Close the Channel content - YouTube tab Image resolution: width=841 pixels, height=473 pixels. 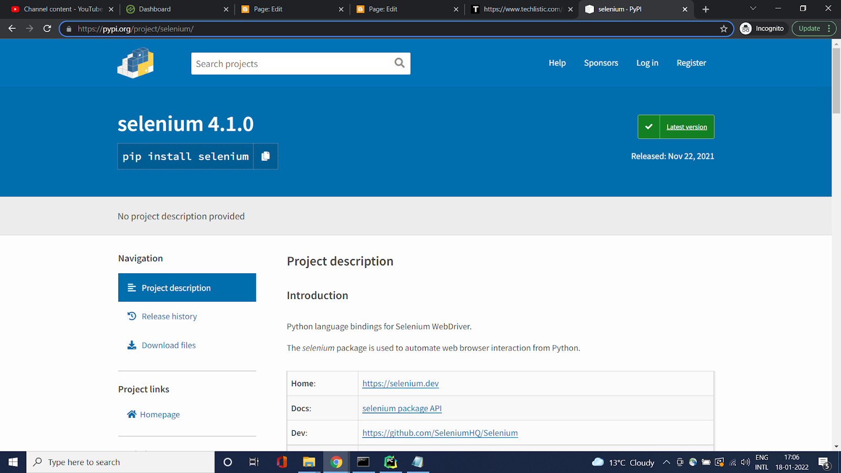point(111,9)
